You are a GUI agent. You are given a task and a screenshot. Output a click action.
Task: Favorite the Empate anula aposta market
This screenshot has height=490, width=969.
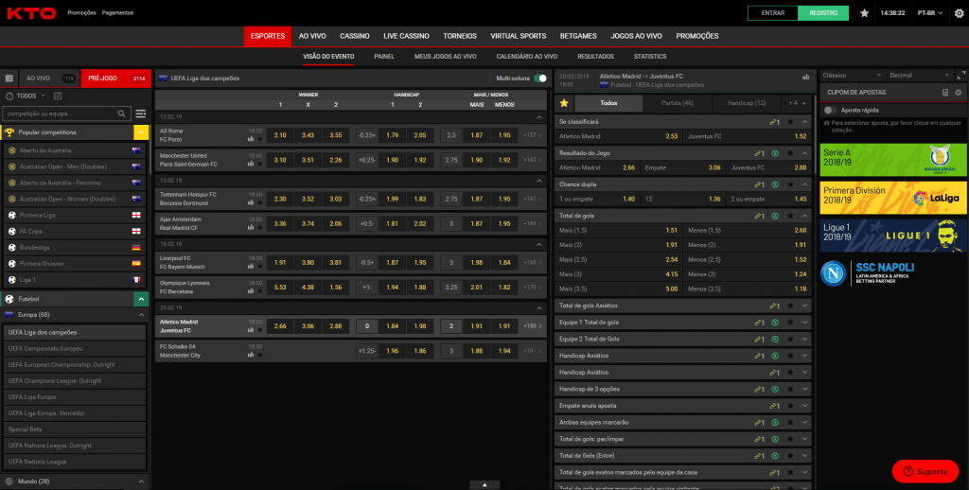[790, 406]
